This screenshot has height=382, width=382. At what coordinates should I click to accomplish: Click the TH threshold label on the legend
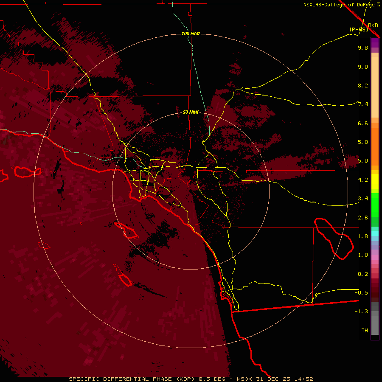point(365,330)
